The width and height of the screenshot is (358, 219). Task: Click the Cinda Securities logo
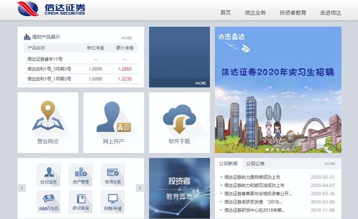pyautogui.click(x=51, y=9)
